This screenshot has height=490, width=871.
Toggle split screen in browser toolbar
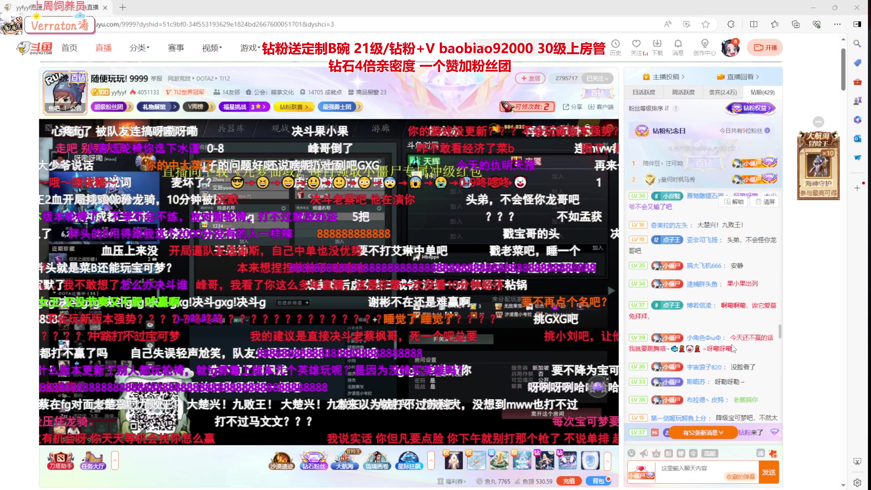point(754,24)
